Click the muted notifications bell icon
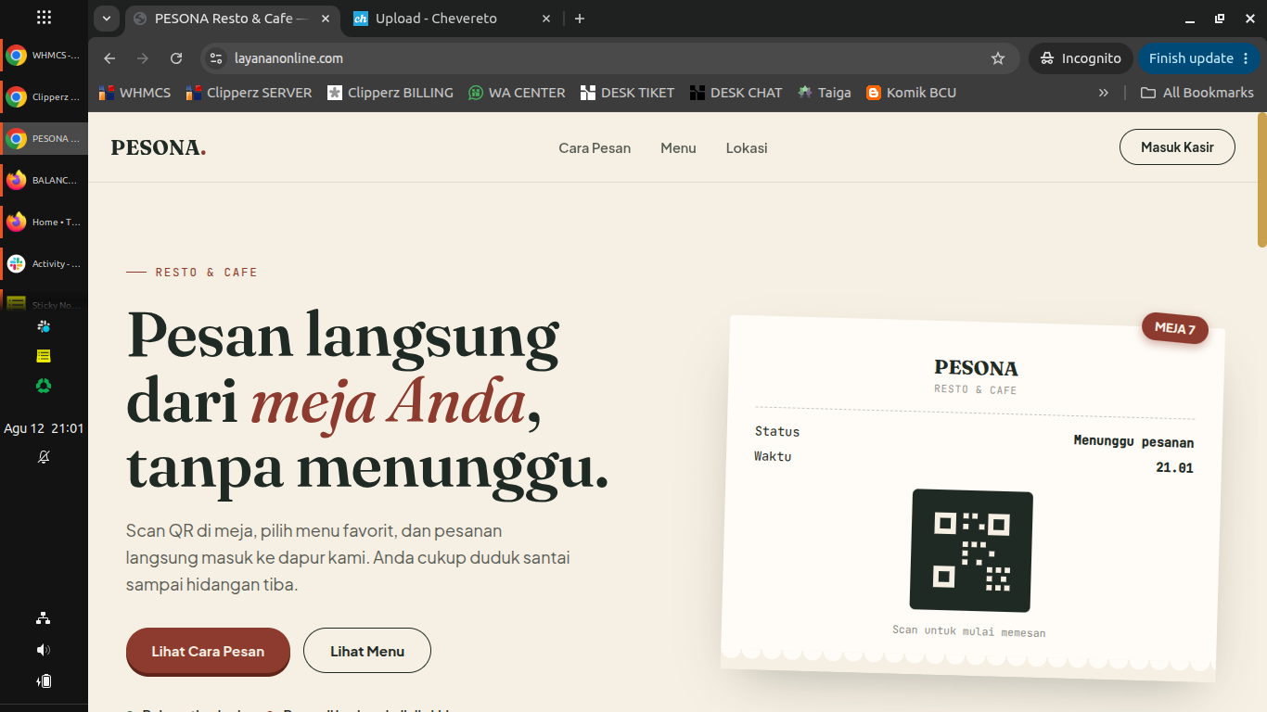 (44, 457)
